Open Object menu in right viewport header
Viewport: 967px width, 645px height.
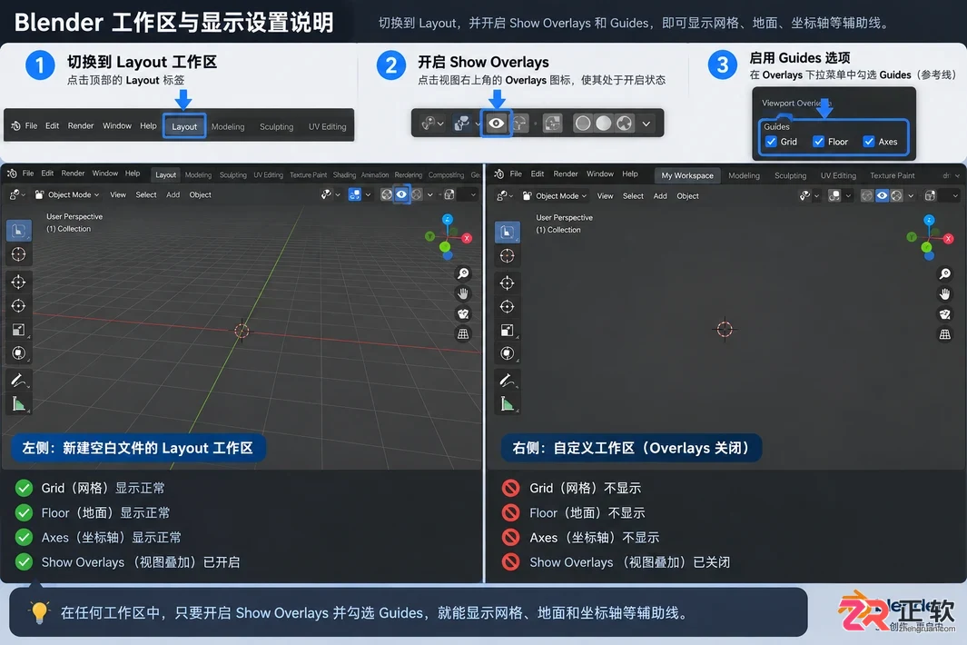point(687,196)
